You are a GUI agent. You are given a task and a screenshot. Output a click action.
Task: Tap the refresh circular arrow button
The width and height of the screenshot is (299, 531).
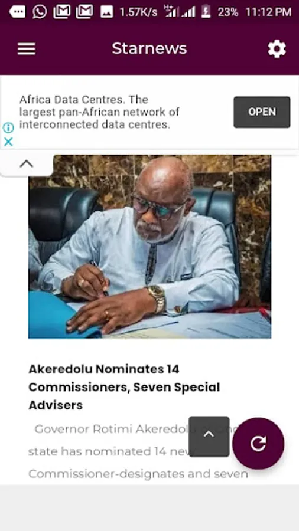point(258,443)
